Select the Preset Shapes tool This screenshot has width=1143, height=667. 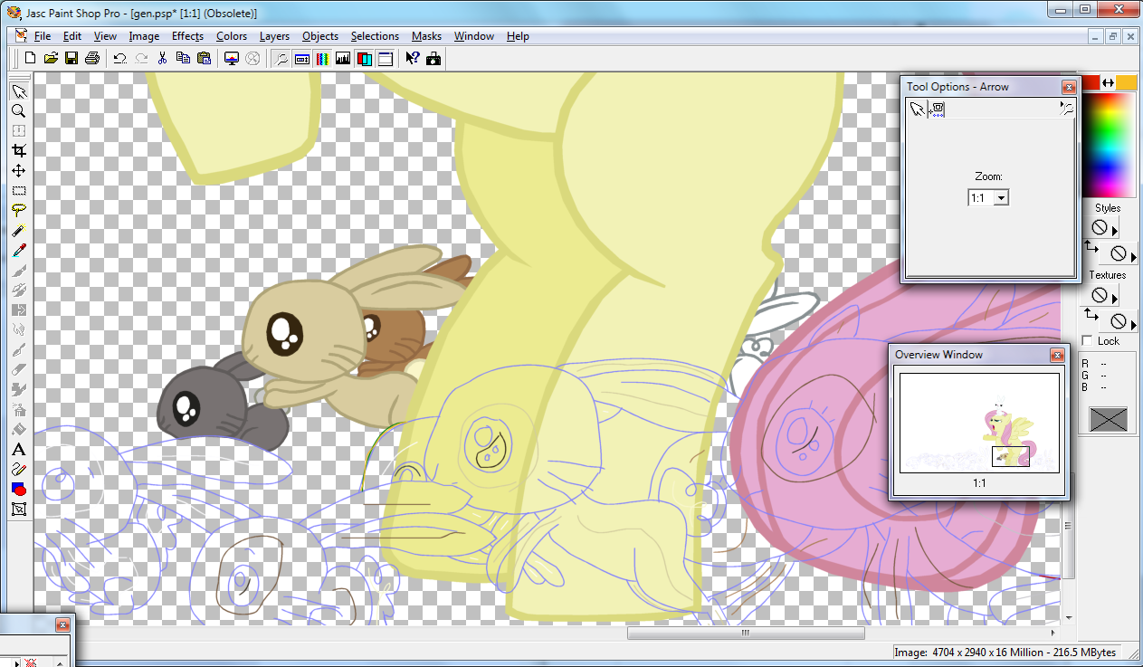point(18,490)
